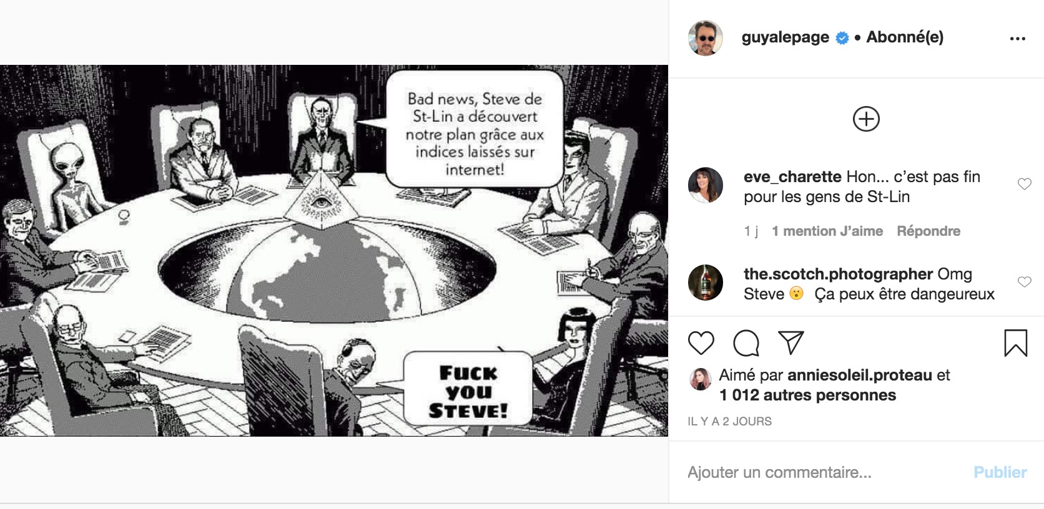This screenshot has height=509, width=1044.
Task: View the 1 mention J'aime count
Action: click(x=827, y=231)
